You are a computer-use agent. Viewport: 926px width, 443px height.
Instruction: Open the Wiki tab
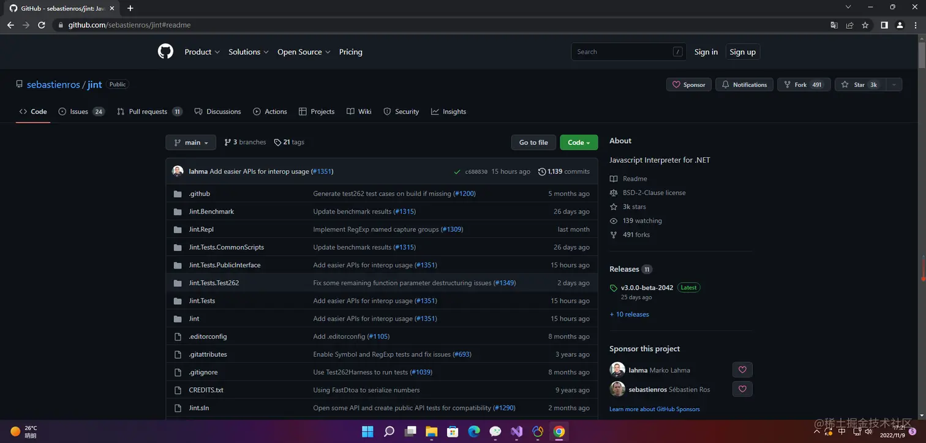click(359, 111)
